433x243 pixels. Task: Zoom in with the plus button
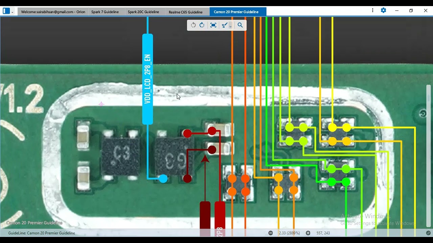coord(308,233)
